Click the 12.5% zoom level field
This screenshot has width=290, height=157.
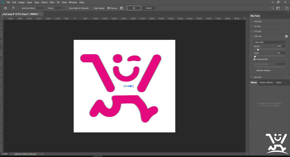click(x=5, y=154)
